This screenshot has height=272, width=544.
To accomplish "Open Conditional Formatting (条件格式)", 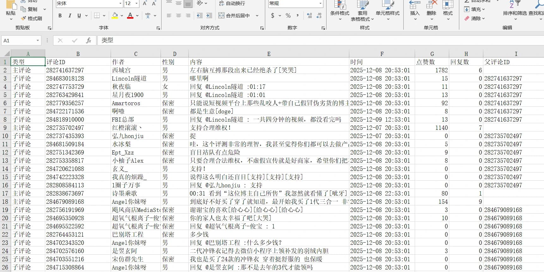I will [340, 10].
